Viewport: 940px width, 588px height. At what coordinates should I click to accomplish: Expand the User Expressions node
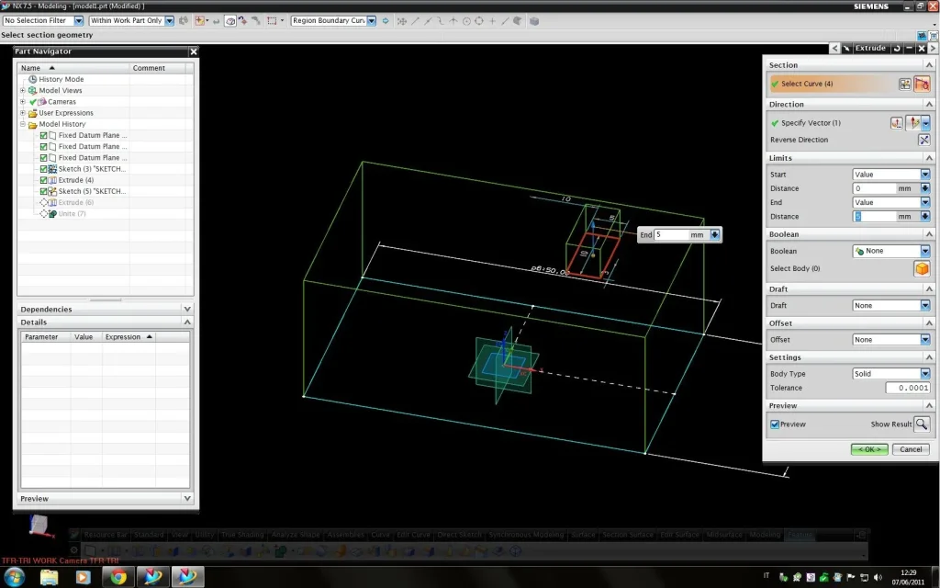[23, 113]
